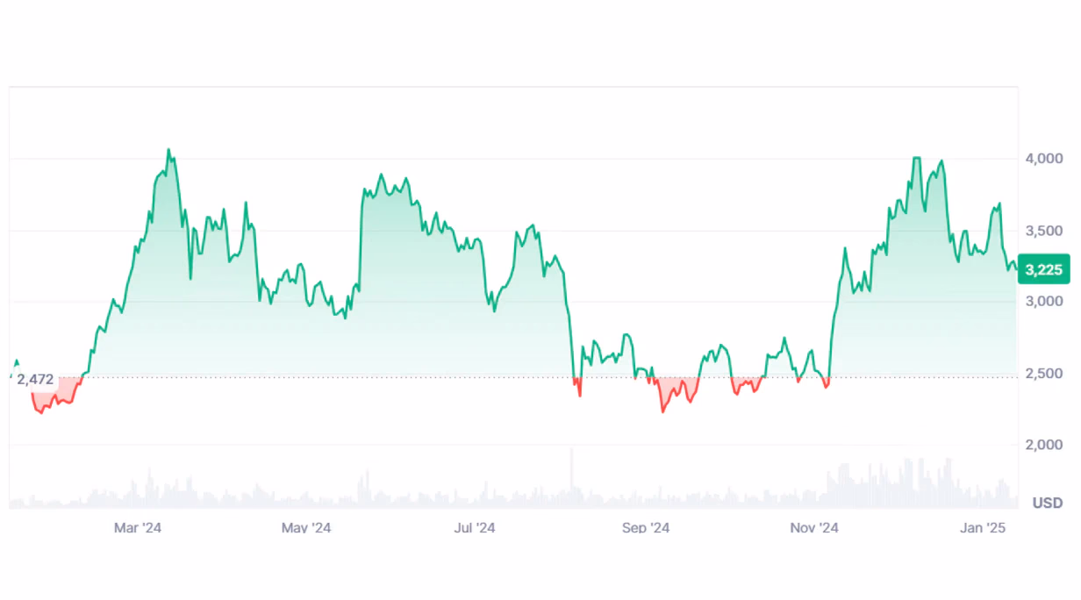Click the Jan '25 date label
The image size is (1081, 600).
point(983,528)
